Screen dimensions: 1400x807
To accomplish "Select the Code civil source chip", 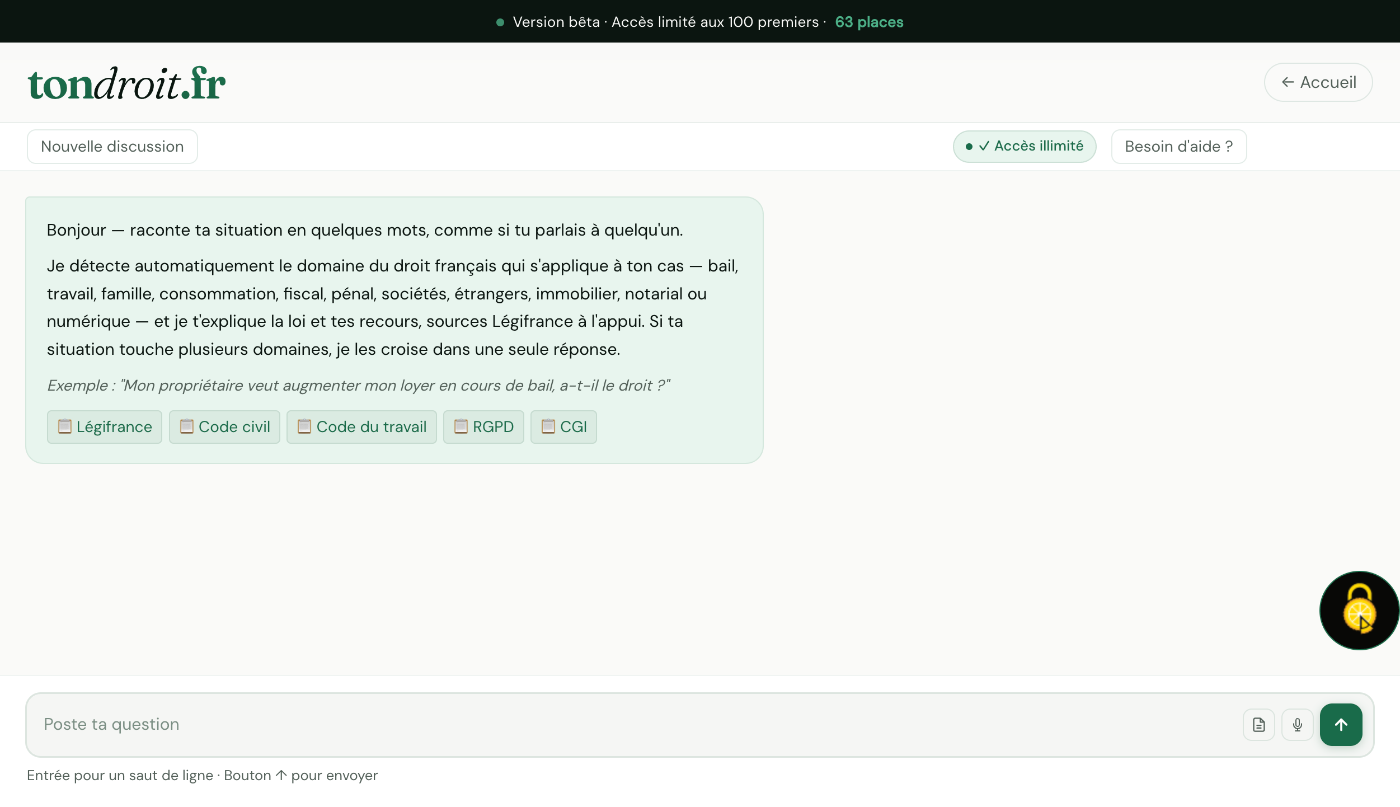I will 224,427.
